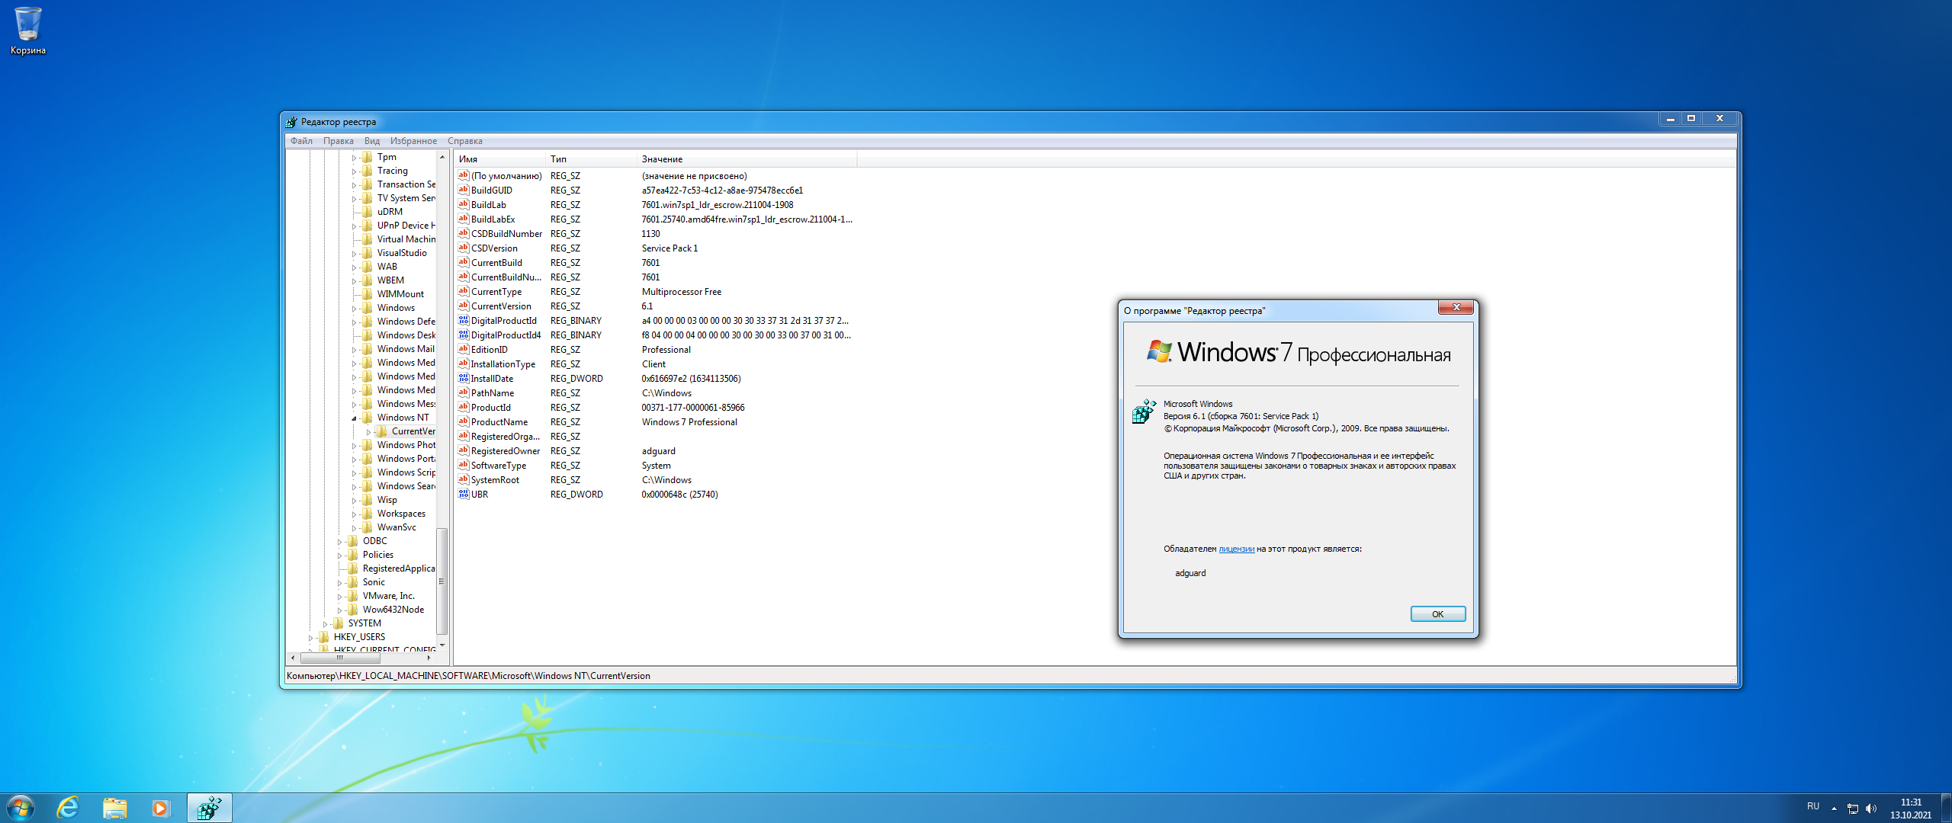Click the regedit icon in About dialog

coord(1144,411)
